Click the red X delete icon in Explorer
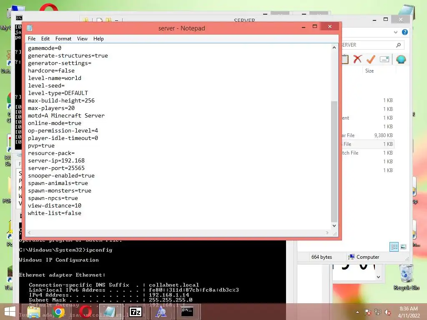The height and width of the screenshot is (320, 427). pos(357,59)
